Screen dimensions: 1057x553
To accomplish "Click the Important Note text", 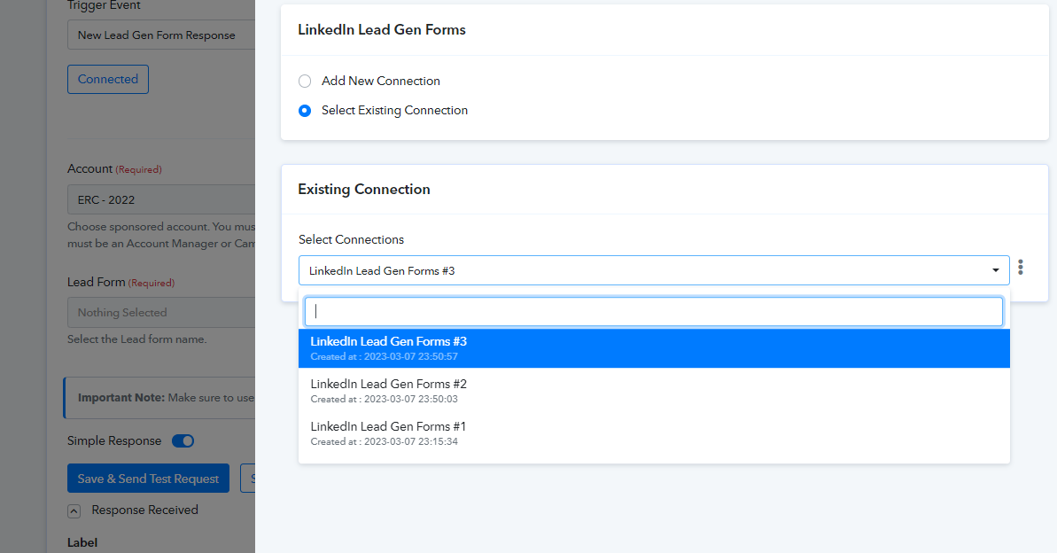I will pos(166,398).
